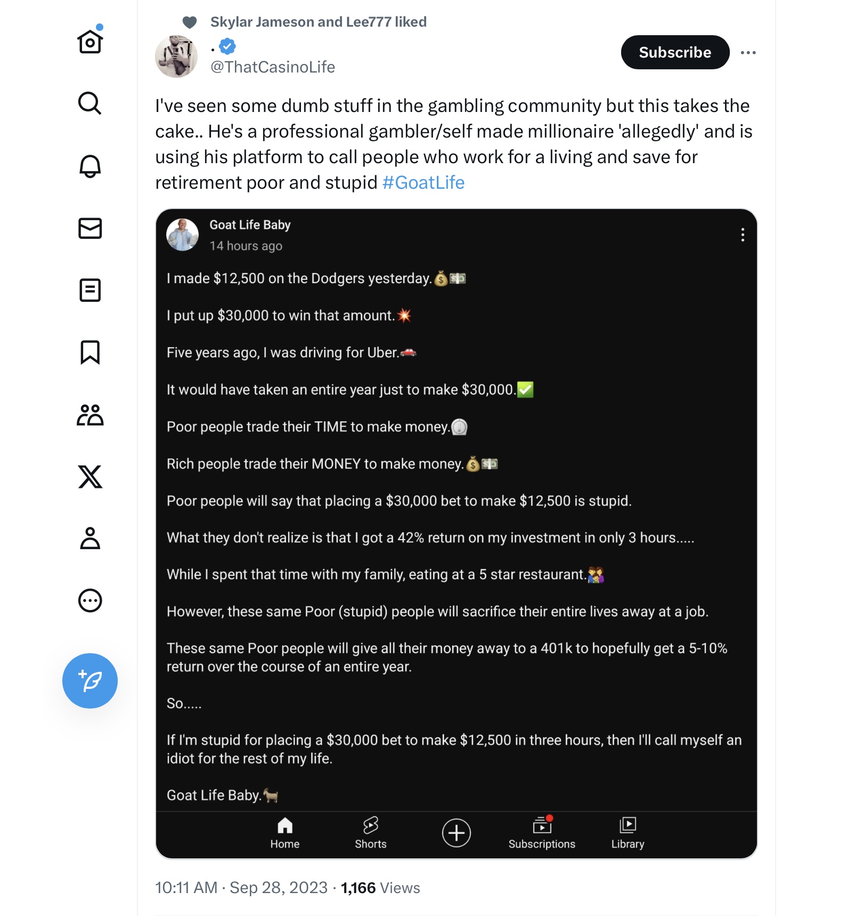Open the Bookmarks icon

click(90, 352)
